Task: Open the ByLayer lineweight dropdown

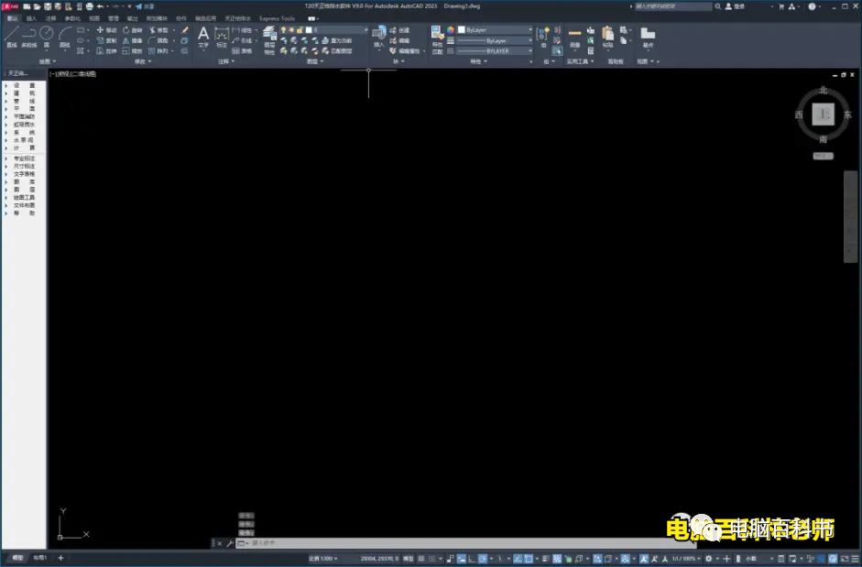Action: tap(496, 40)
